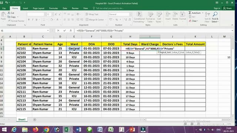Click Sign in link
This screenshot has height=133, width=237.
tap(217, 8)
